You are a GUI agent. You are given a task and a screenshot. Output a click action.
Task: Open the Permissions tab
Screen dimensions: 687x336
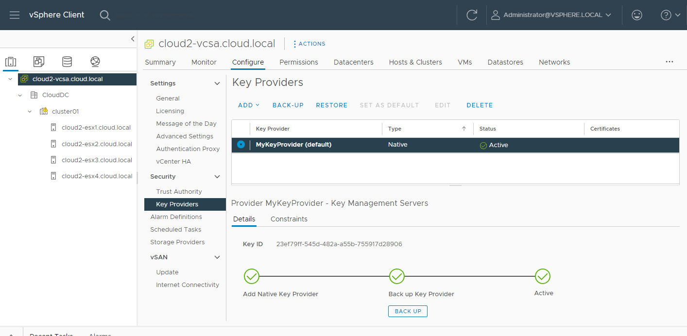pos(299,62)
